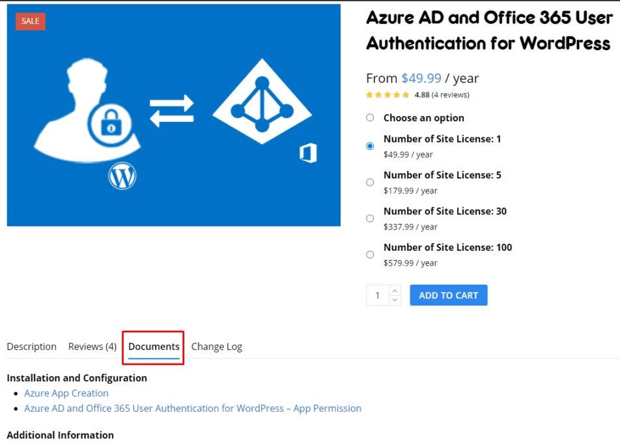
Task: Select Number of Site License: 1 radio
Action: 370,146
